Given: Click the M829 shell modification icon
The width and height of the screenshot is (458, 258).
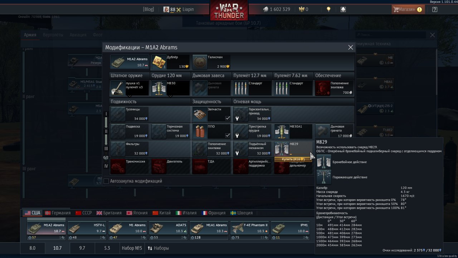Looking at the screenshot, I should (282, 149).
